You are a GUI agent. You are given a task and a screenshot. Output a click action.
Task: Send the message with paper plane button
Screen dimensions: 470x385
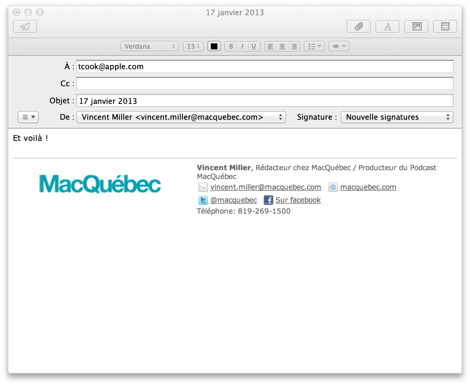25,26
